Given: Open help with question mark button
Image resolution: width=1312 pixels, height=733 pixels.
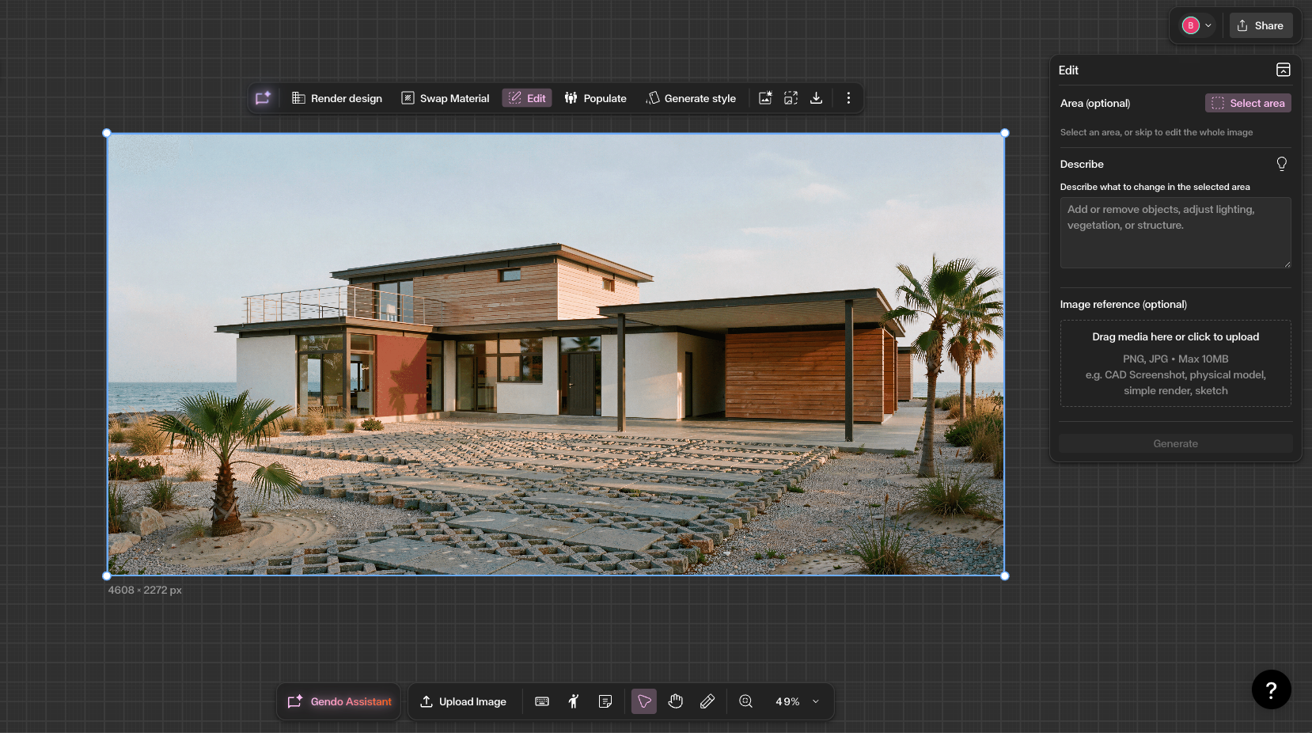Looking at the screenshot, I should click(x=1272, y=690).
